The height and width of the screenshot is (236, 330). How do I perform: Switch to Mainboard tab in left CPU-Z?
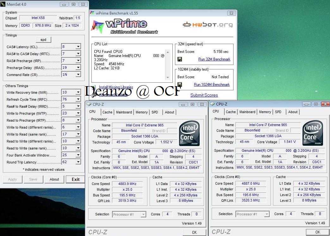pos(124,112)
